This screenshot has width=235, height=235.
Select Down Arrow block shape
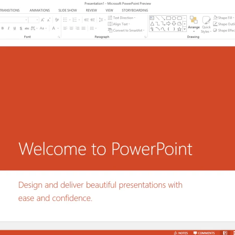point(174,23)
